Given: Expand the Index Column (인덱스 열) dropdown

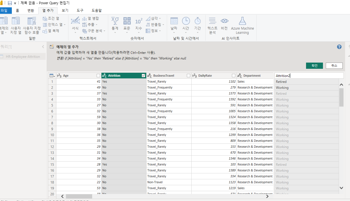Looking at the screenshot, I should point(65,25).
